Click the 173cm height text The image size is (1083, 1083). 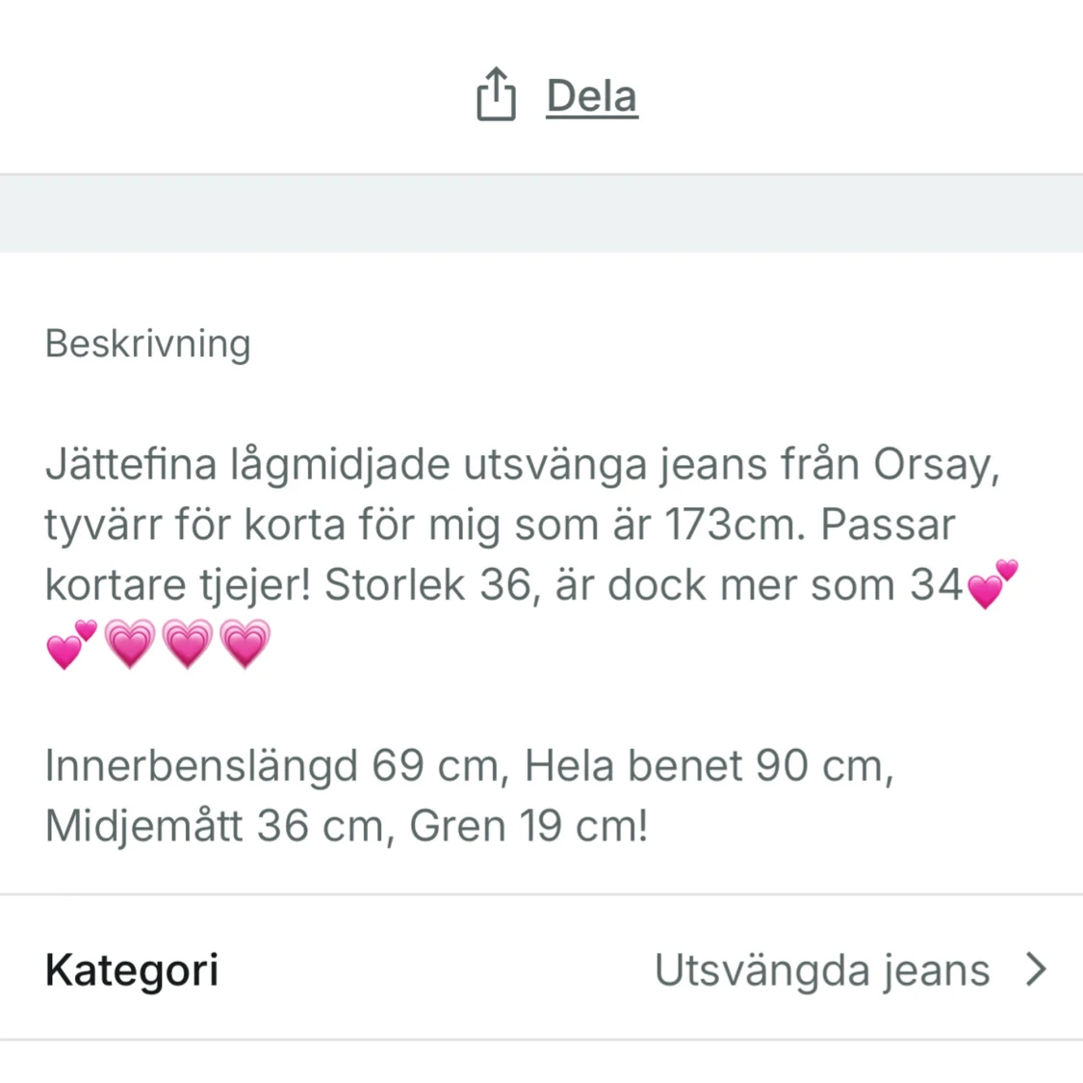point(735,525)
